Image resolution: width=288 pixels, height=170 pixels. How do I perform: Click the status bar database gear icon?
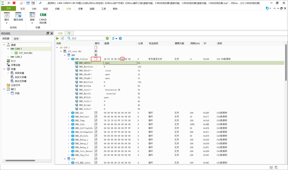click(276, 167)
